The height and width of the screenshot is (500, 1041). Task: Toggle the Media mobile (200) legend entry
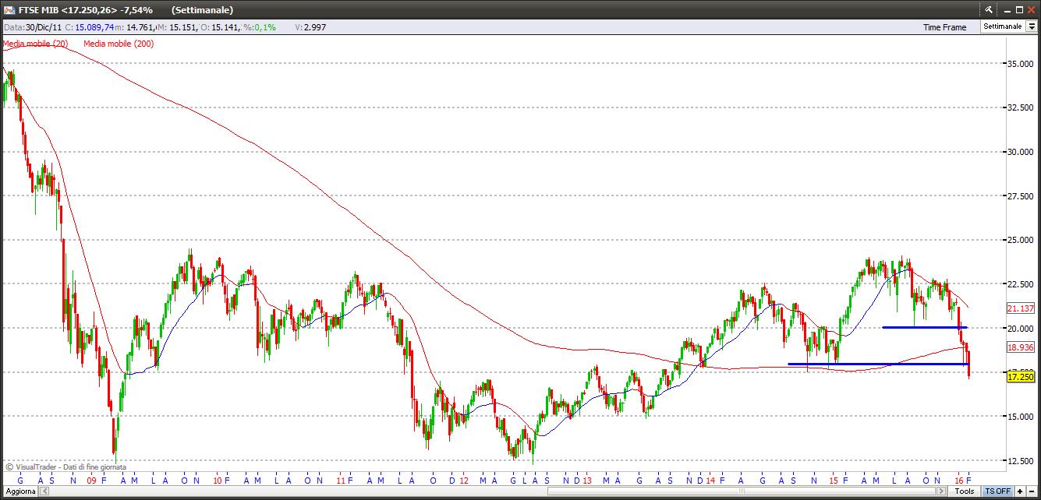pos(118,44)
